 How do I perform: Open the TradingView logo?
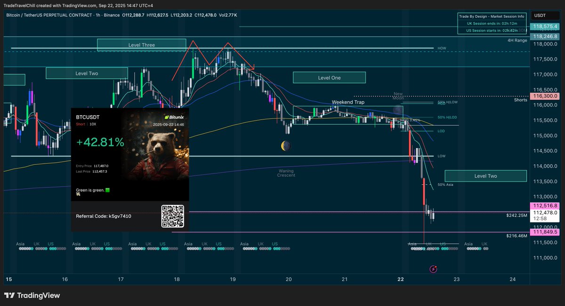32,296
